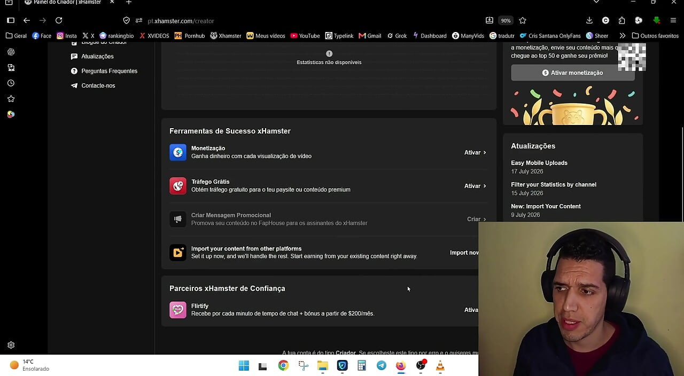Open VLC media player from the taskbar

[x=440, y=365]
